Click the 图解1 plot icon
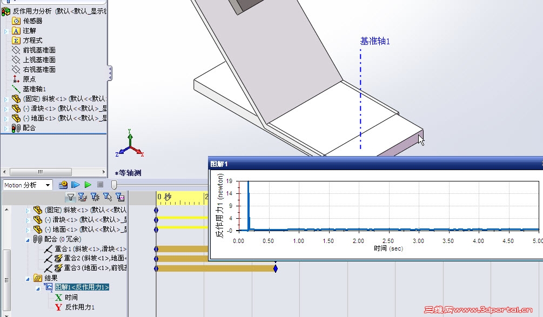This screenshot has height=317, width=543. point(49,287)
